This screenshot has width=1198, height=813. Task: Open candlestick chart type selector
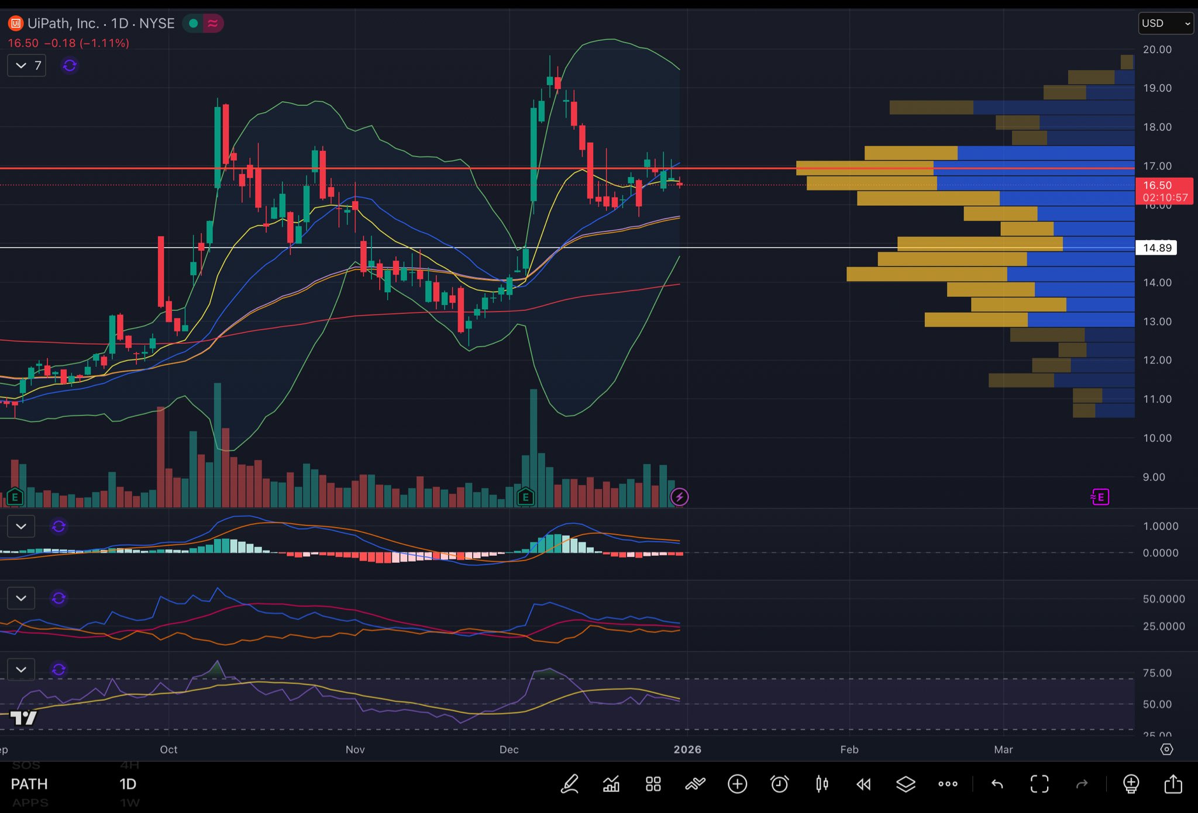[x=822, y=784]
